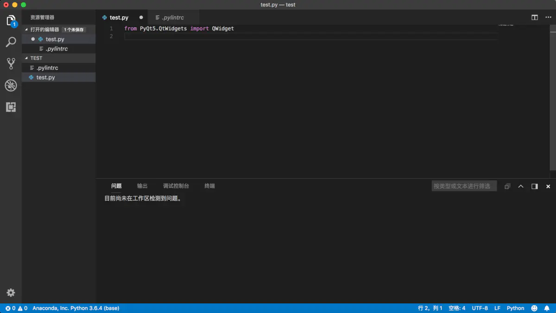Open the editor more actions menu
The width and height of the screenshot is (556, 313).
(549, 17)
